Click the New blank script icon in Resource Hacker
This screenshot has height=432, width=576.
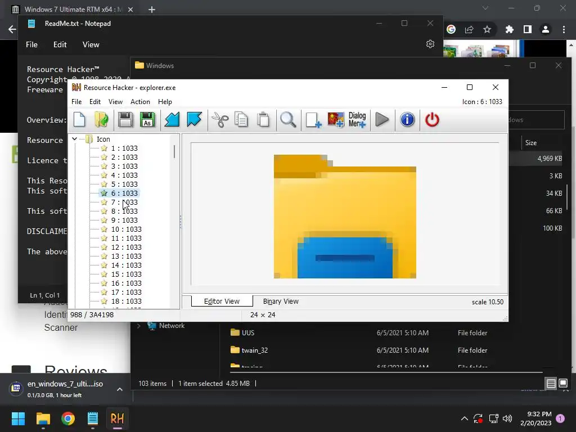(79, 120)
